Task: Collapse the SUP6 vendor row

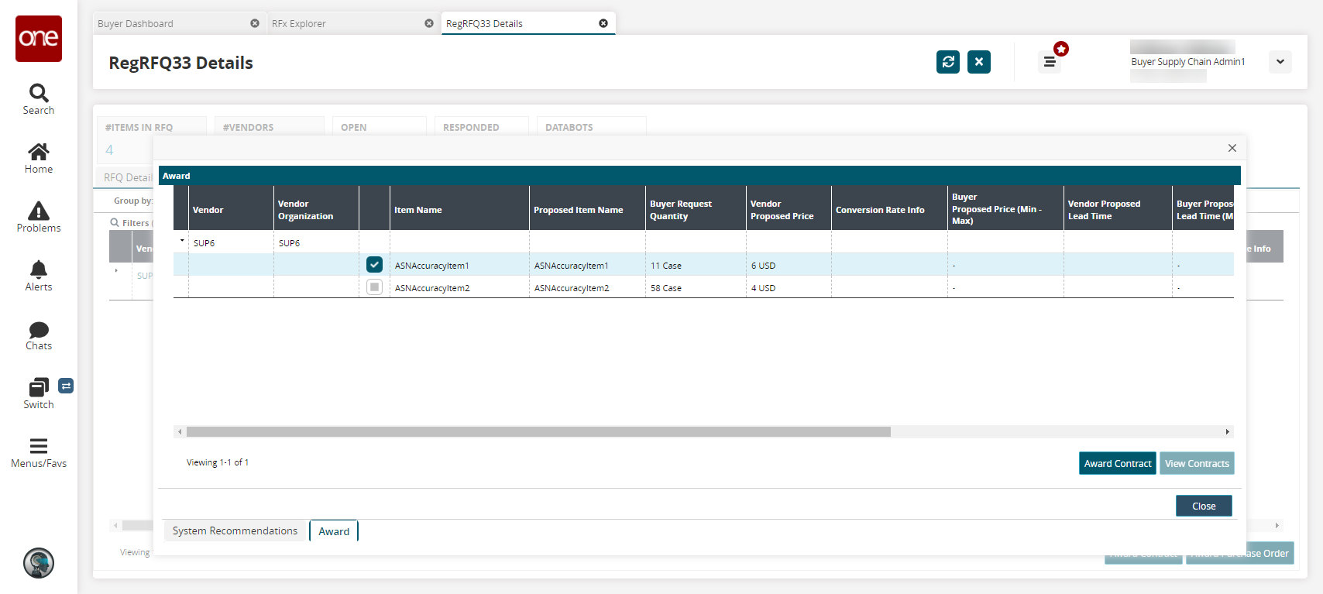Action: (x=182, y=242)
